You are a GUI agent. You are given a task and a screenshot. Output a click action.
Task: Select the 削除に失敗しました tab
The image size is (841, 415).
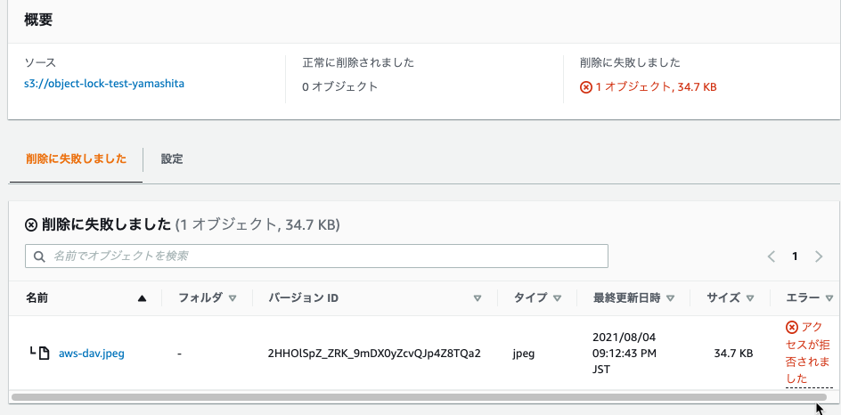tap(76, 159)
